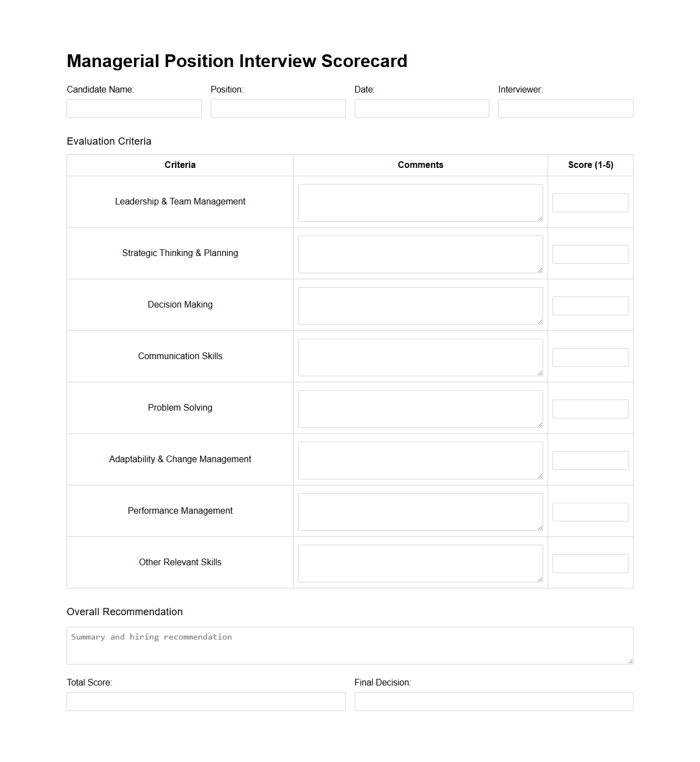The image size is (700, 762).
Task: Click the Total Score input field
Action: pos(206,701)
